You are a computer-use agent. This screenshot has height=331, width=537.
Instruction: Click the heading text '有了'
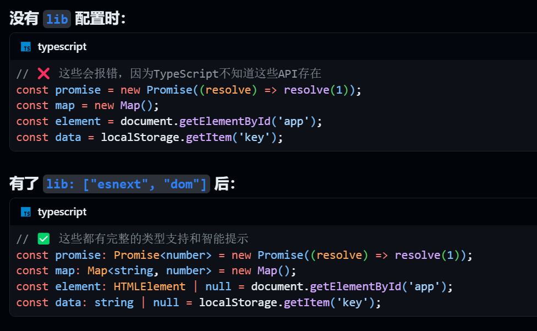pos(24,183)
